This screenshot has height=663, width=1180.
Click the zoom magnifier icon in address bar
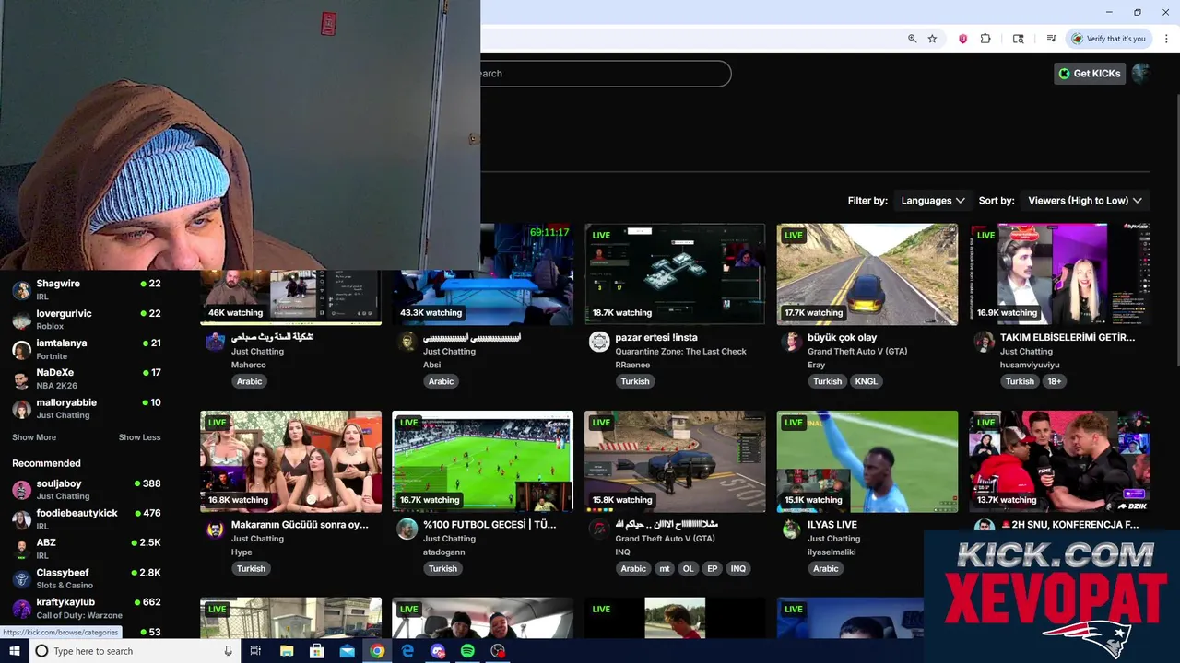pos(912,39)
